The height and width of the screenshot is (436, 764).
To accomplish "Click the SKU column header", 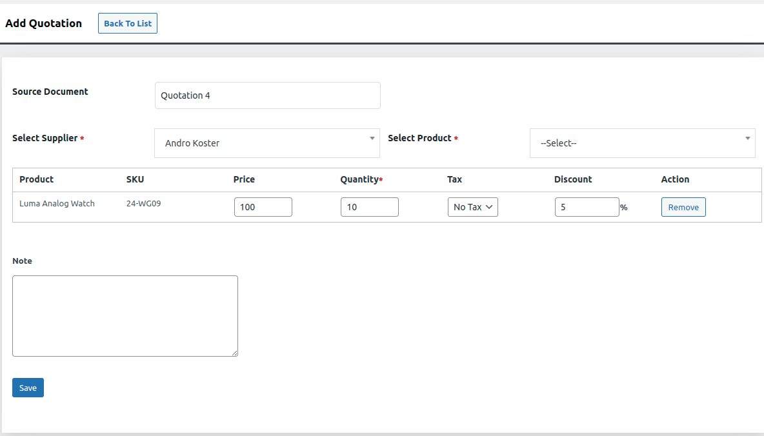I will pos(135,179).
